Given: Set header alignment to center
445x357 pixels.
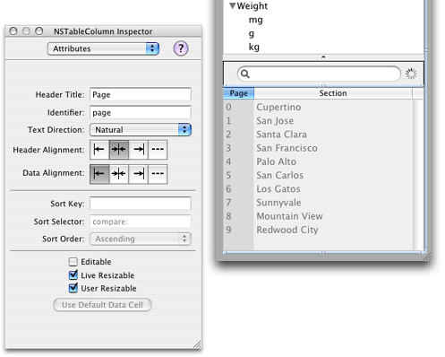Looking at the screenshot, I should click(x=119, y=150).
